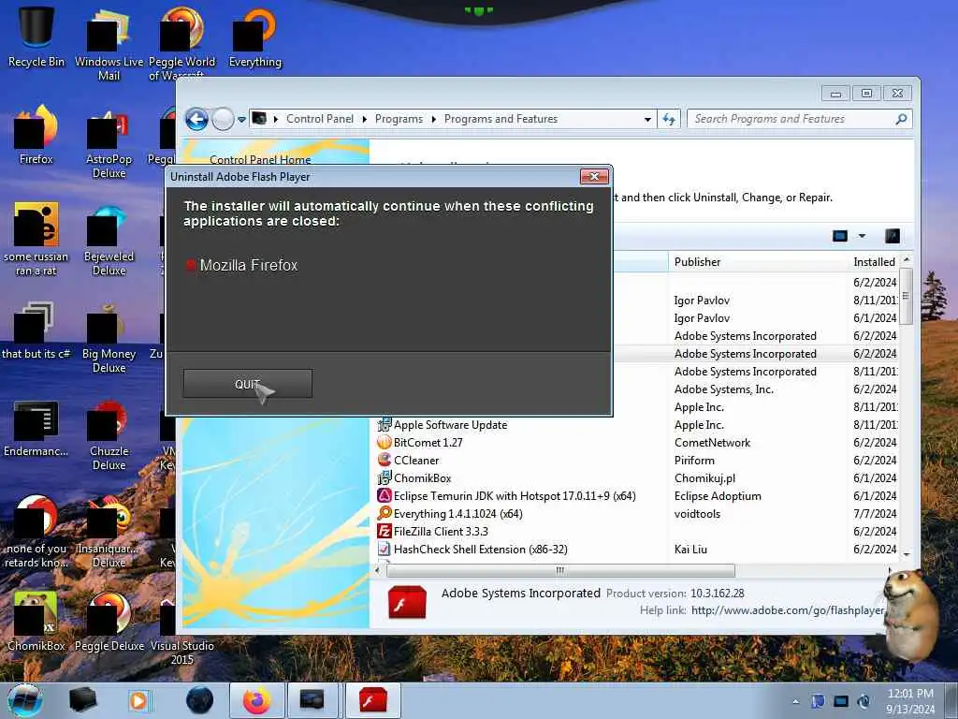Click Programs in the address breadcrumb

pyautogui.click(x=399, y=119)
